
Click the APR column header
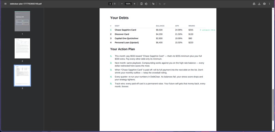[x=177, y=26]
